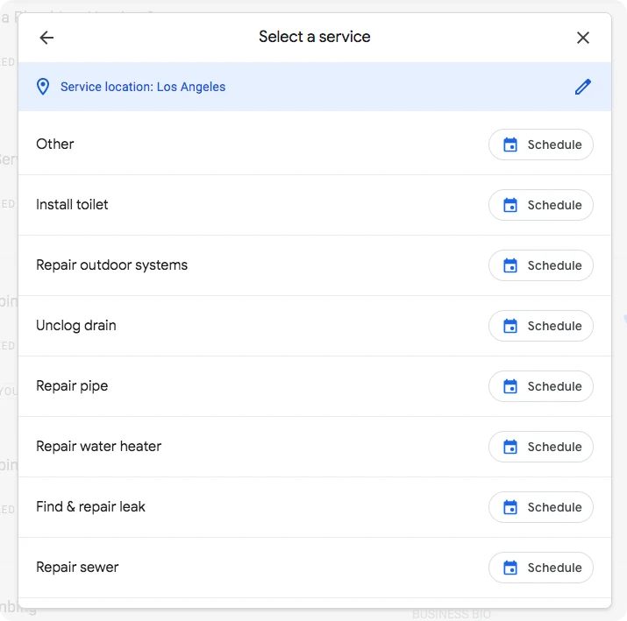Schedule the Repair pipe service
Viewport: 627px width, 621px height.
[541, 386]
